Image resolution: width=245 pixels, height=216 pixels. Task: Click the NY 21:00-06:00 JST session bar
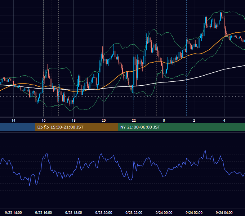[x=181, y=127]
